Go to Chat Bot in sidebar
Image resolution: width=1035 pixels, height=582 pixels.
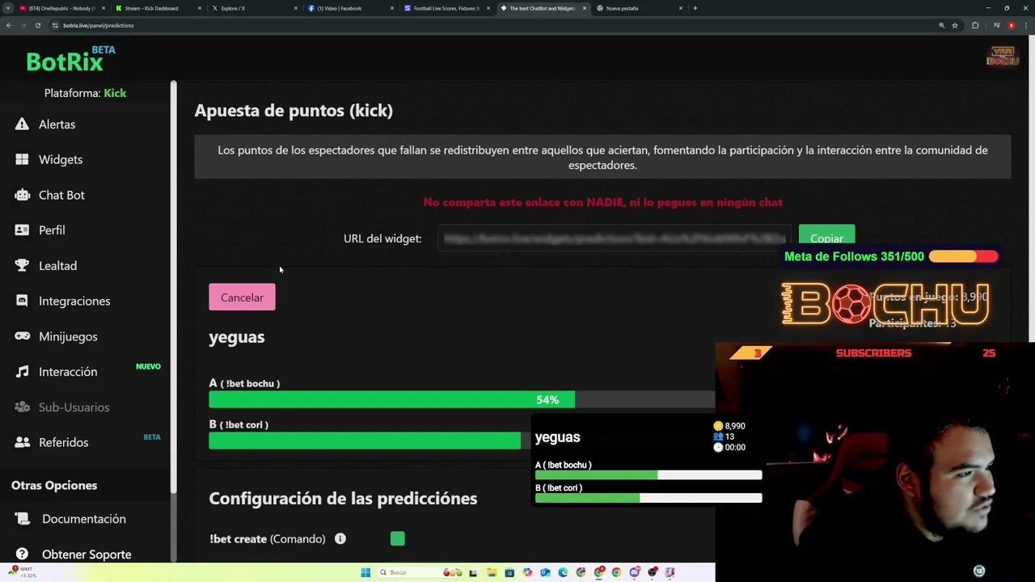click(x=61, y=195)
